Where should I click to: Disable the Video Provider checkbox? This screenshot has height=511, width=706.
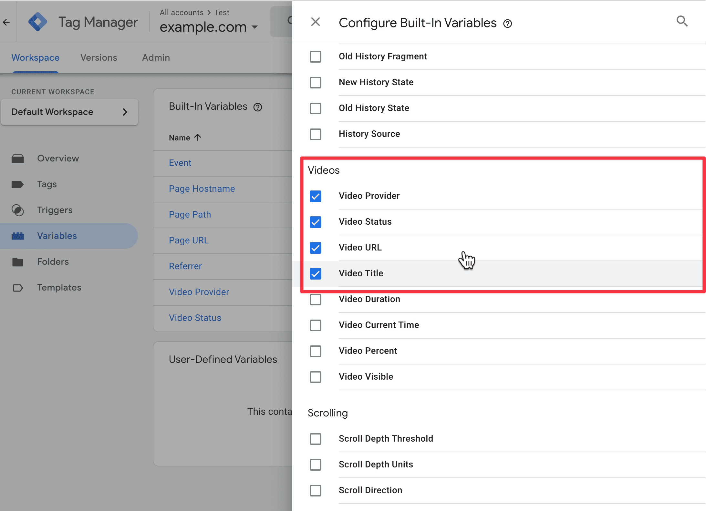coord(316,196)
